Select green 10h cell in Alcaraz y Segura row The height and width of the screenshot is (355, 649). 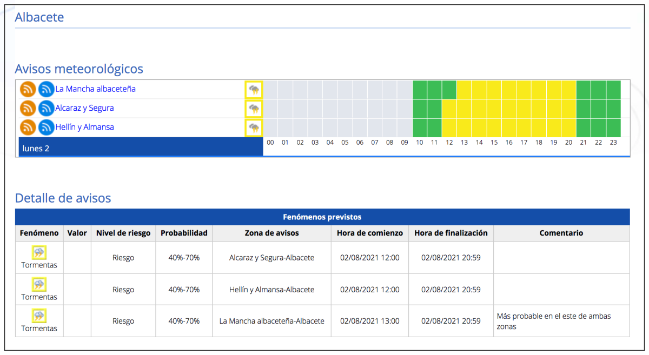(420, 109)
